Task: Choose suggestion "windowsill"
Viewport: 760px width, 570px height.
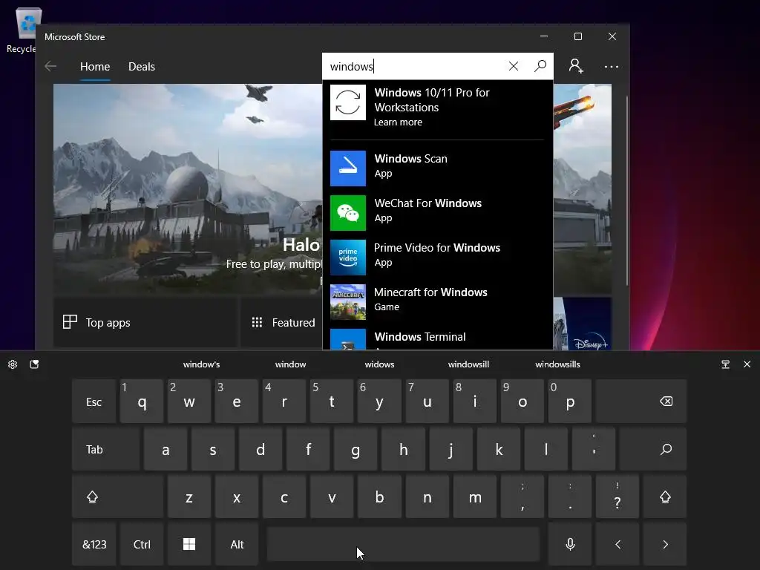Action: coord(469,364)
